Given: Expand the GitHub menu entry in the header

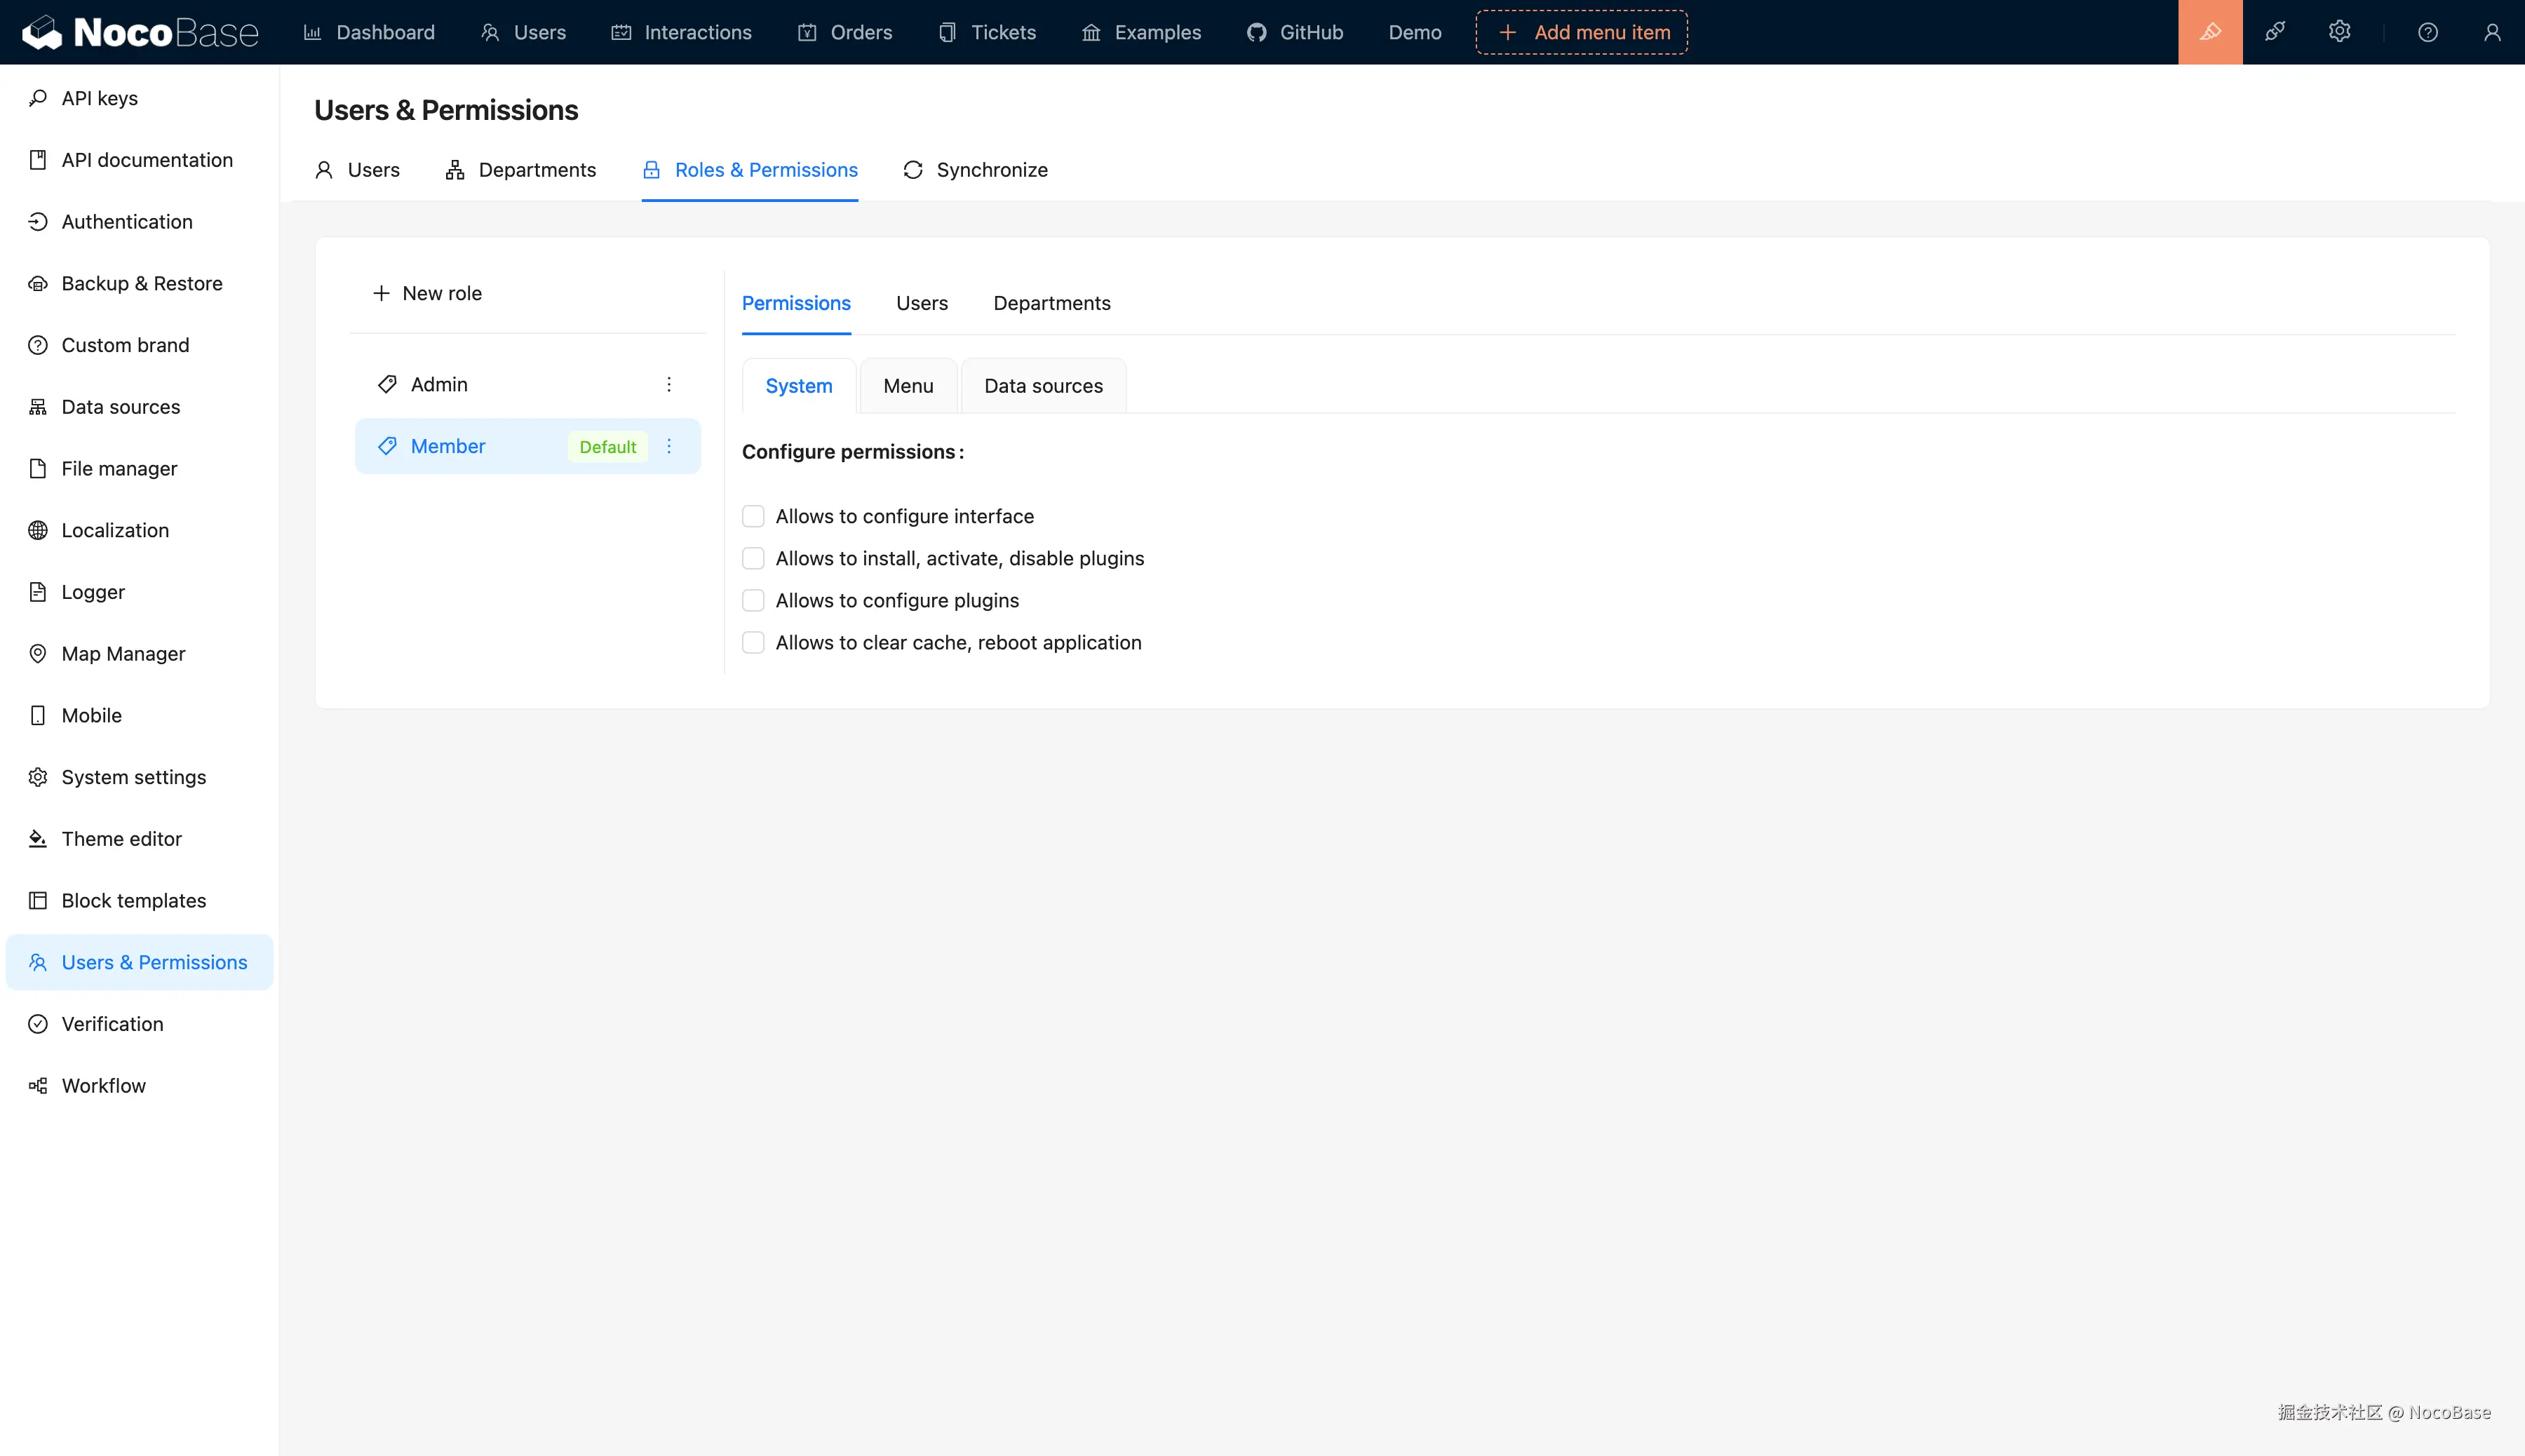Looking at the screenshot, I should coord(1295,32).
